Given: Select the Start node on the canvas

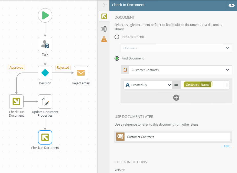Looking at the screenshot, I should coord(45,15).
